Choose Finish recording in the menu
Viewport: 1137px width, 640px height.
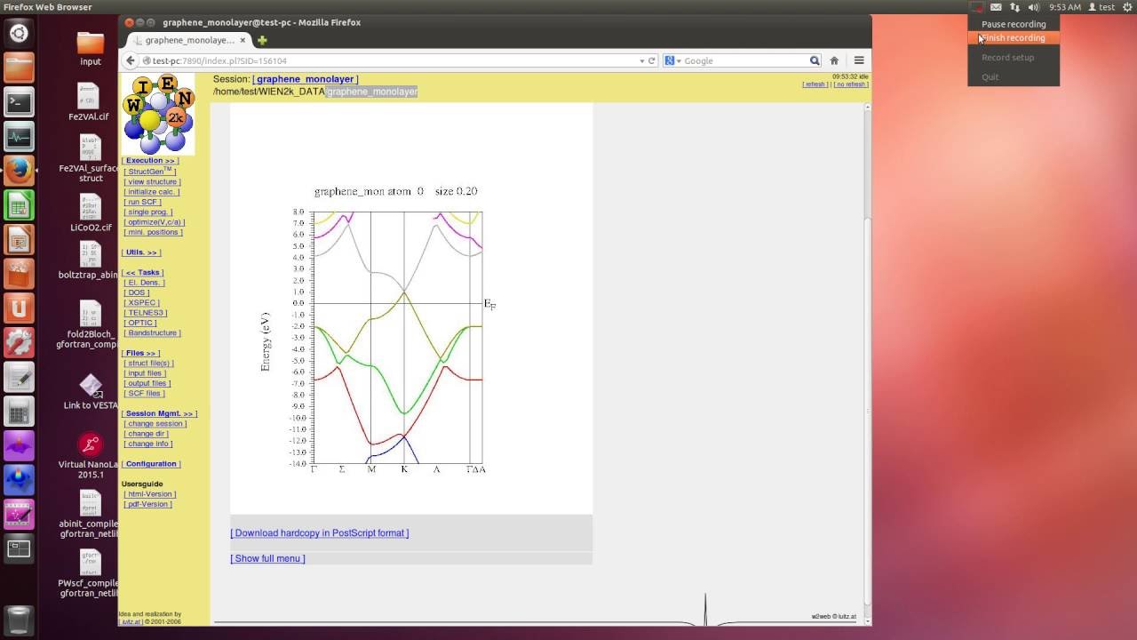click(1014, 38)
